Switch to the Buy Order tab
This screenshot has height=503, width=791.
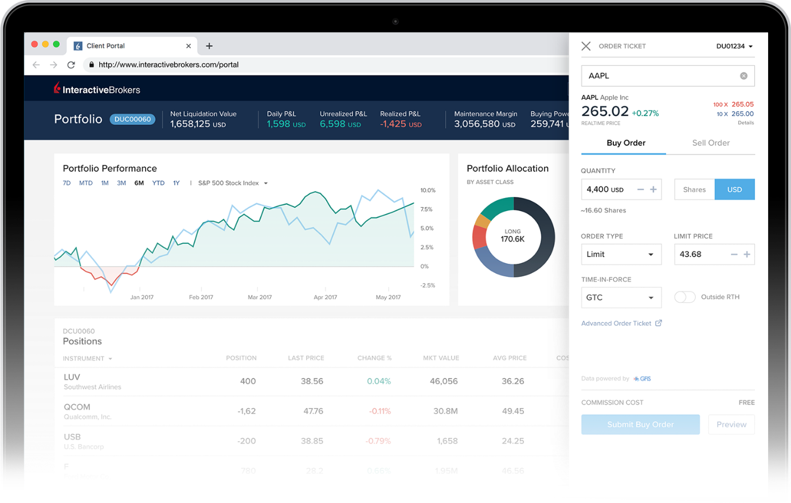(x=626, y=143)
